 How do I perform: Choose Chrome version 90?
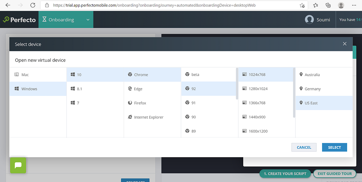(x=209, y=117)
